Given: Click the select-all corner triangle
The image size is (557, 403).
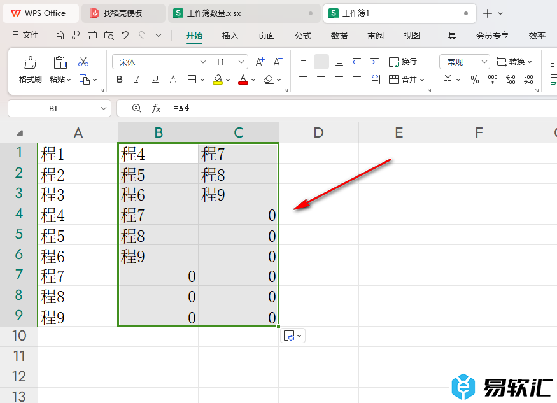Looking at the screenshot, I should (x=20, y=133).
